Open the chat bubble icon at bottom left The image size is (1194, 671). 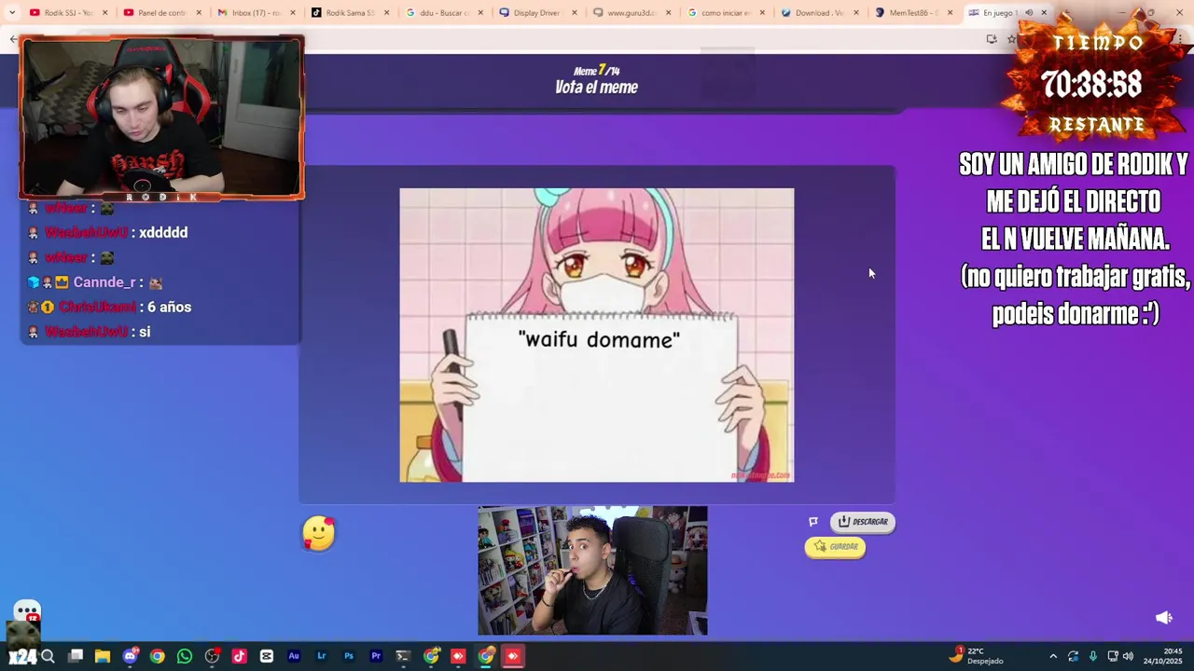click(27, 611)
